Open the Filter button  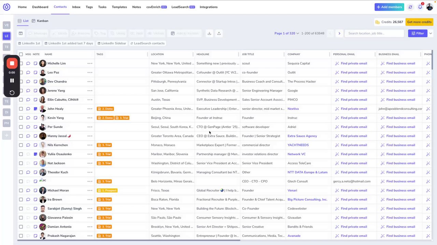[x=418, y=33]
